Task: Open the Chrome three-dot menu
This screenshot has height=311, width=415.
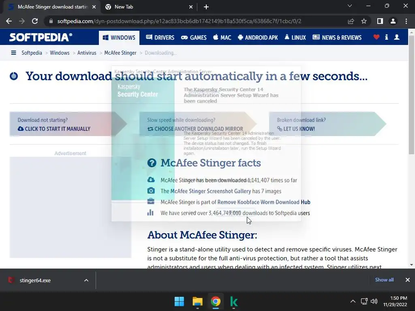Action: (x=406, y=21)
